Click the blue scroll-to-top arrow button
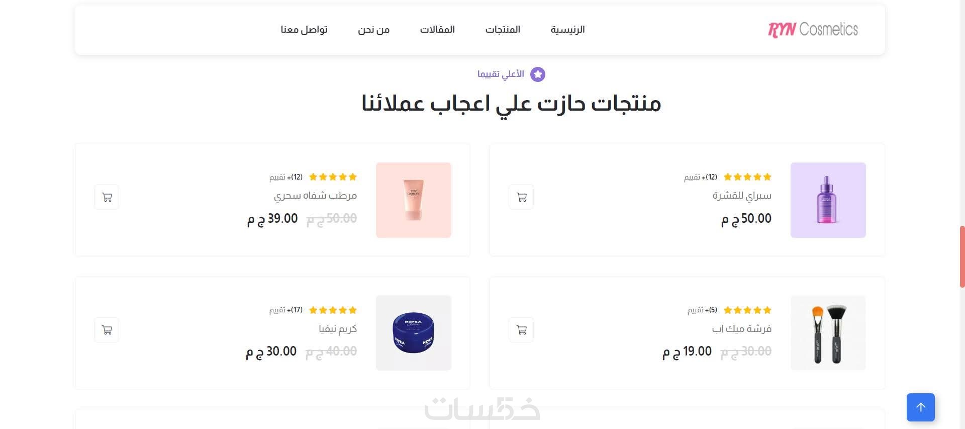Image resolution: width=965 pixels, height=429 pixels. click(921, 407)
